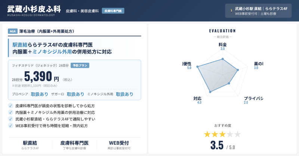Click the first gold rating star
The image size is (299, 156).
(x=207, y=134)
